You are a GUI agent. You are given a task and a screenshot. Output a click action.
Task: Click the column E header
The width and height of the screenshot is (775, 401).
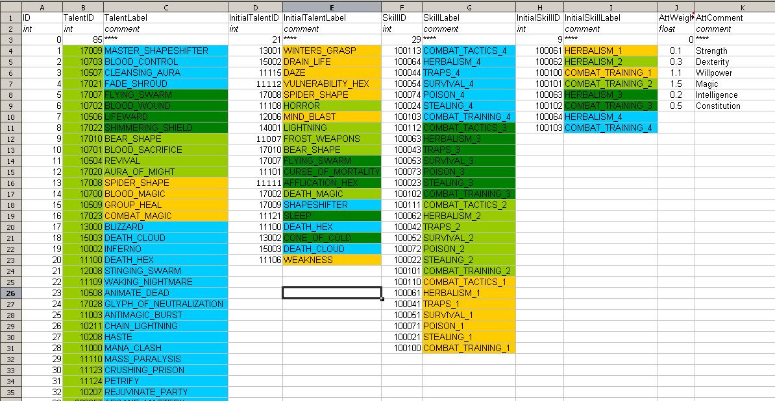pyautogui.click(x=332, y=7)
